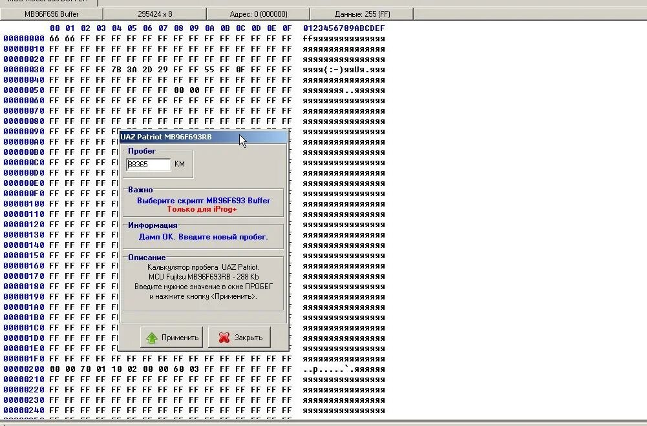Click the Важно group label

point(140,190)
